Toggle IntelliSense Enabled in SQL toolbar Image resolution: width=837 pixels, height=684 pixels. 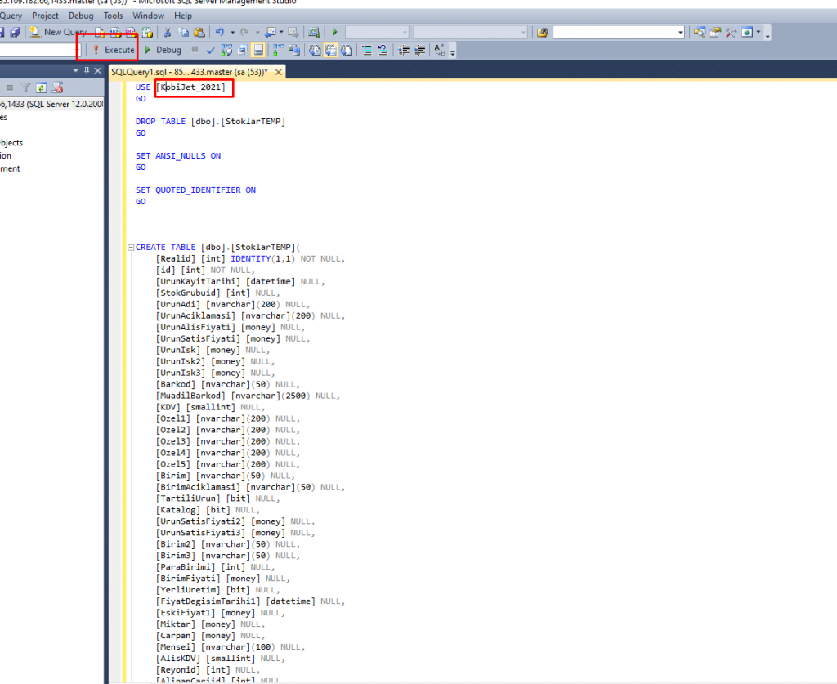pos(258,50)
